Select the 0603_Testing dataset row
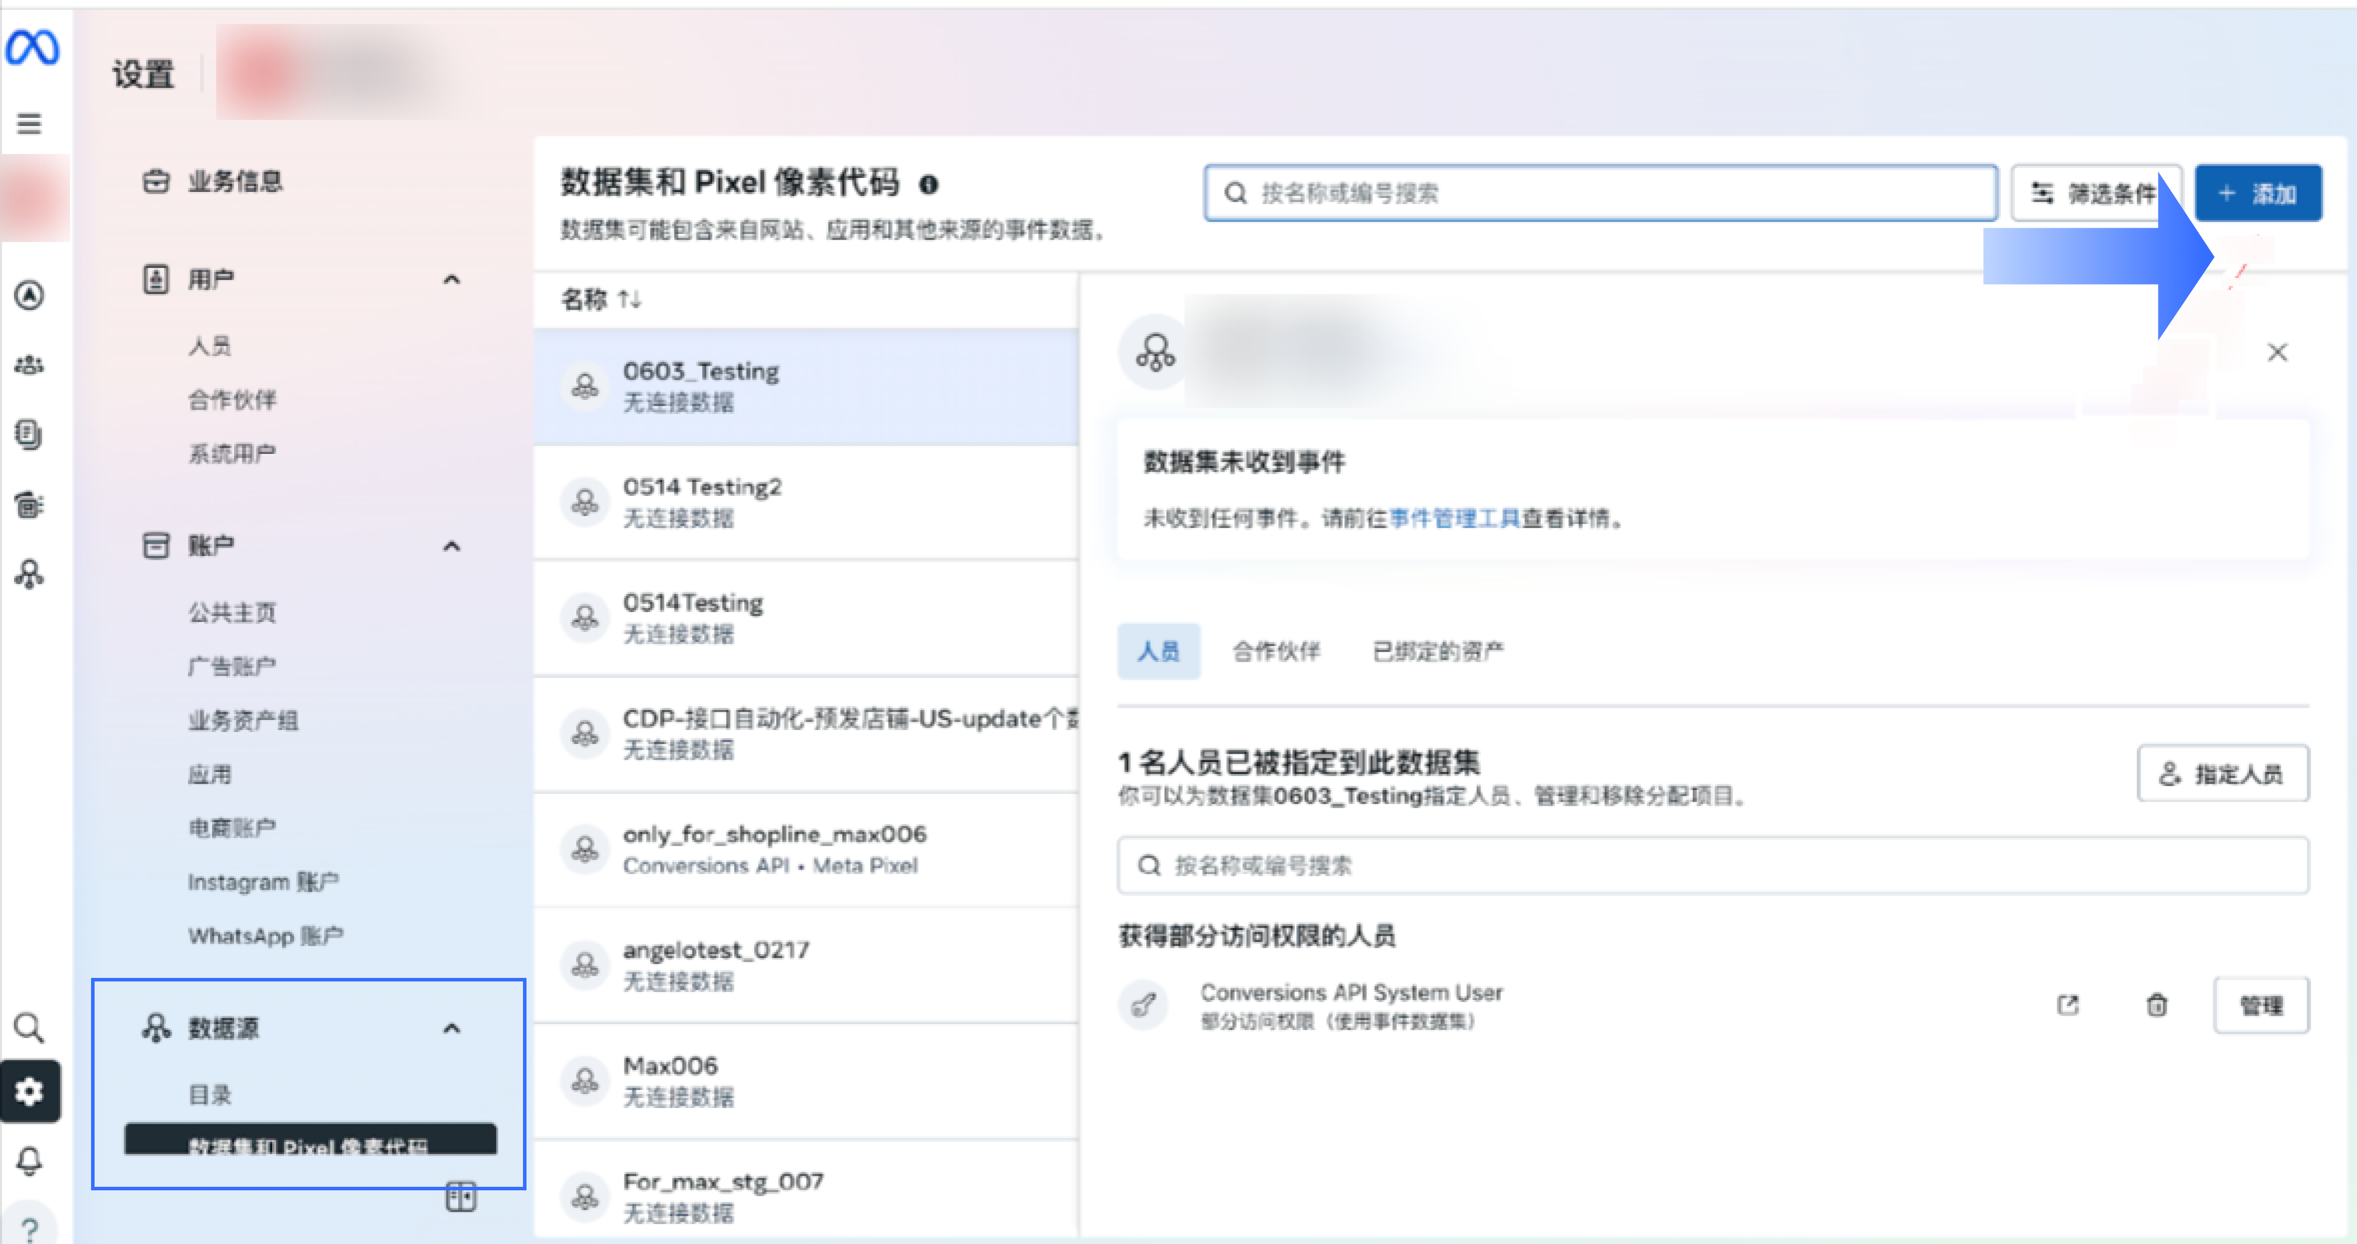The image size is (2357, 1244). pyautogui.click(x=806, y=387)
